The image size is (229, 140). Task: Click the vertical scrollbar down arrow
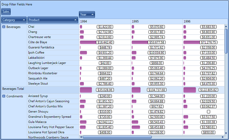click(226, 133)
